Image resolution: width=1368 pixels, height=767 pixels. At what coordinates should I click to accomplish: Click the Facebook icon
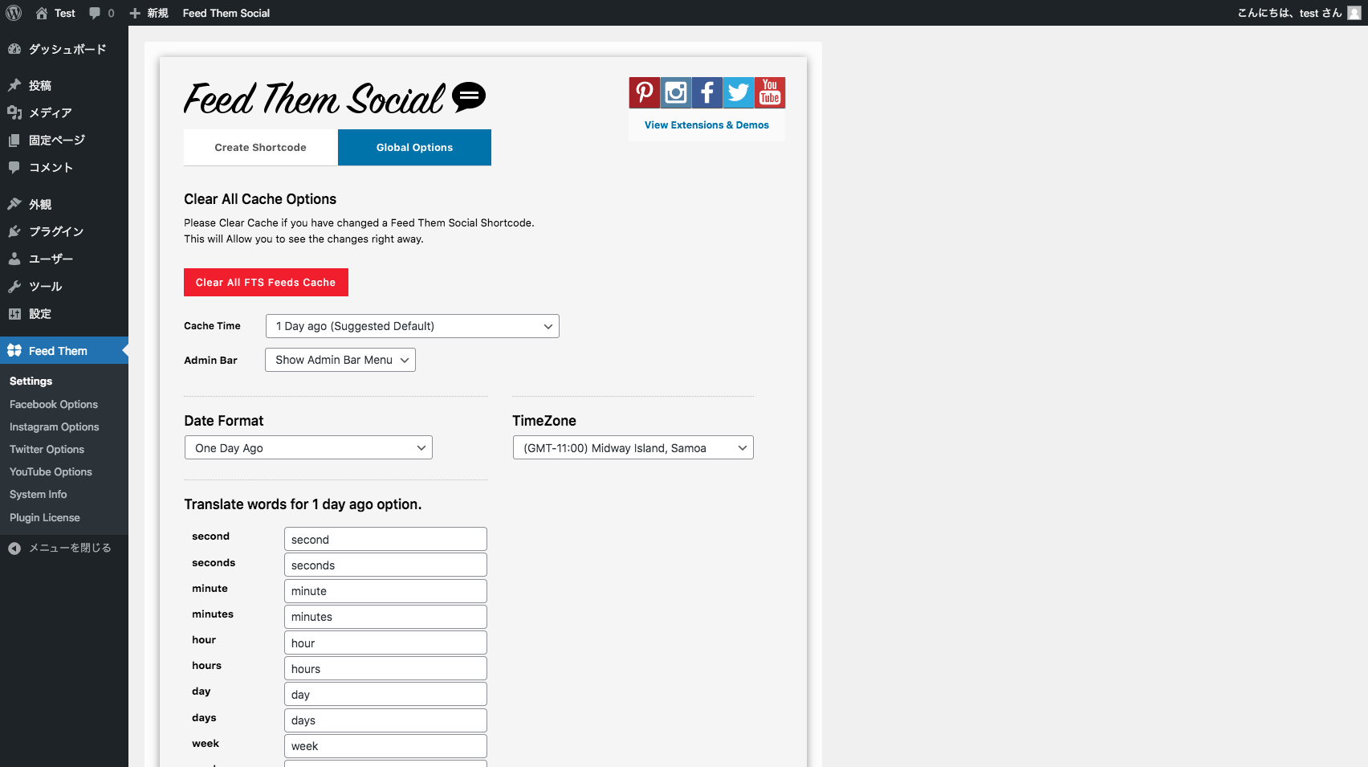[706, 92]
